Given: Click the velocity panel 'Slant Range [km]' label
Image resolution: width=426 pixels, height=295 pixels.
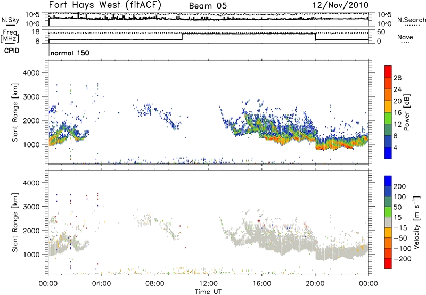Looking at the screenshot, I should point(15,223).
